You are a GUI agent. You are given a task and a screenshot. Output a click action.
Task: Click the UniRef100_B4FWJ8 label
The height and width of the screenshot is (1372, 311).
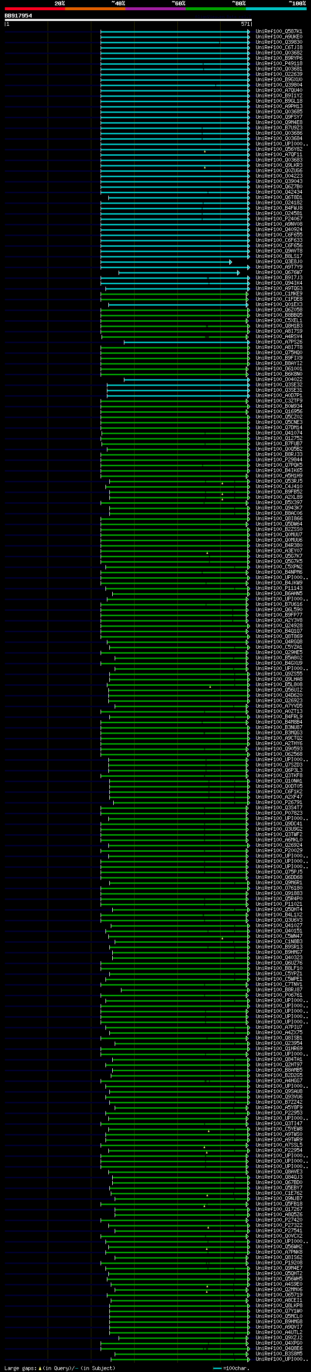point(278,208)
